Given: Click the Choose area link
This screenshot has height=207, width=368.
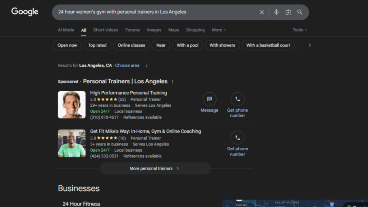Looking at the screenshot, I should point(127,65).
